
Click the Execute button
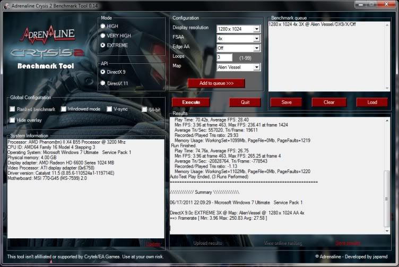tap(191, 102)
